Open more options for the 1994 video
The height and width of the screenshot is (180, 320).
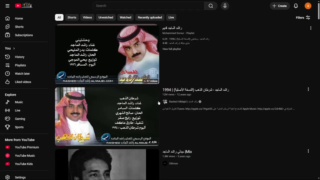pos(308,89)
